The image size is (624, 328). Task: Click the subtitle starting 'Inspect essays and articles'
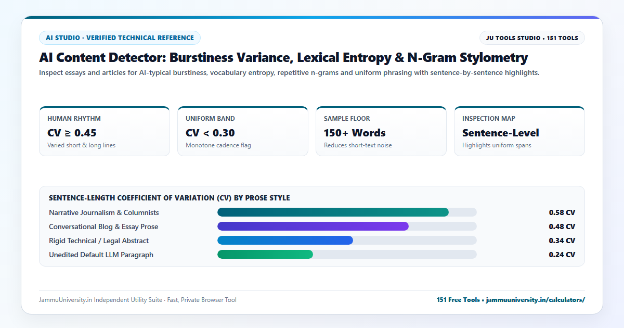(x=289, y=73)
